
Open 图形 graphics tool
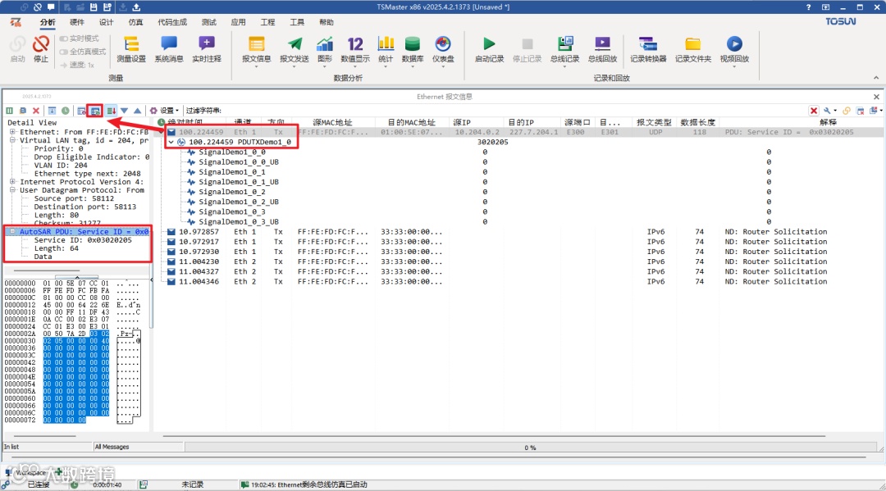click(325, 50)
